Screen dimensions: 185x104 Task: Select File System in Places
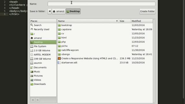[x=43, y=46]
